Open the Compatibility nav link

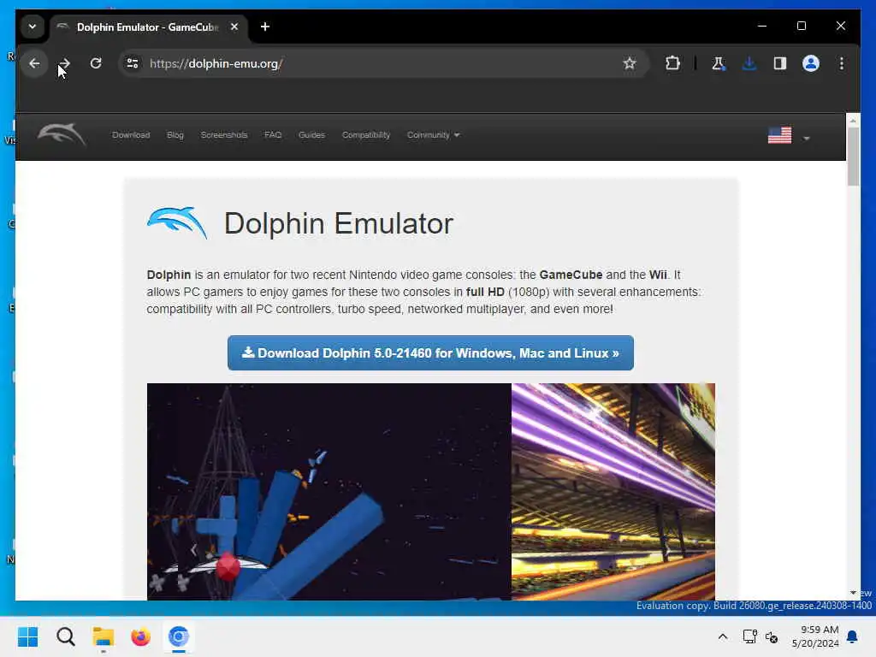[366, 135]
